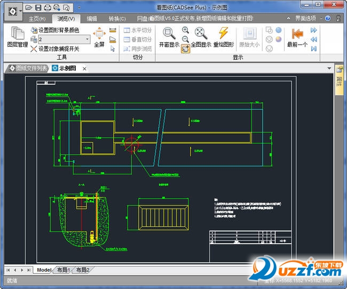347x289 pixels.
Task: Toggle 设置对象捕捉开关 object snap switch
Action: [x=55, y=48]
